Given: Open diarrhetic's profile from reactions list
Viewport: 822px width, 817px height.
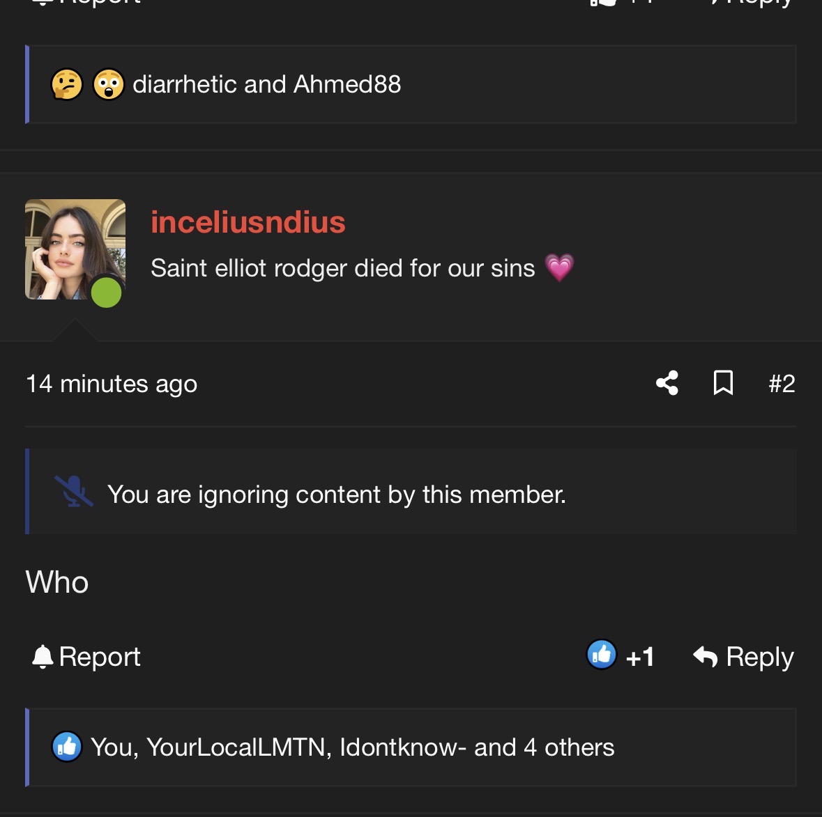Looking at the screenshot, I should 185,84.
